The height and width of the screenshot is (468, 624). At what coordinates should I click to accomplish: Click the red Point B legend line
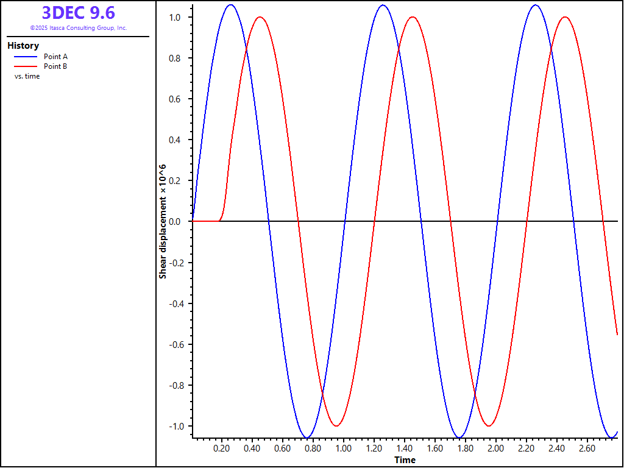click(x=26, y=66)
